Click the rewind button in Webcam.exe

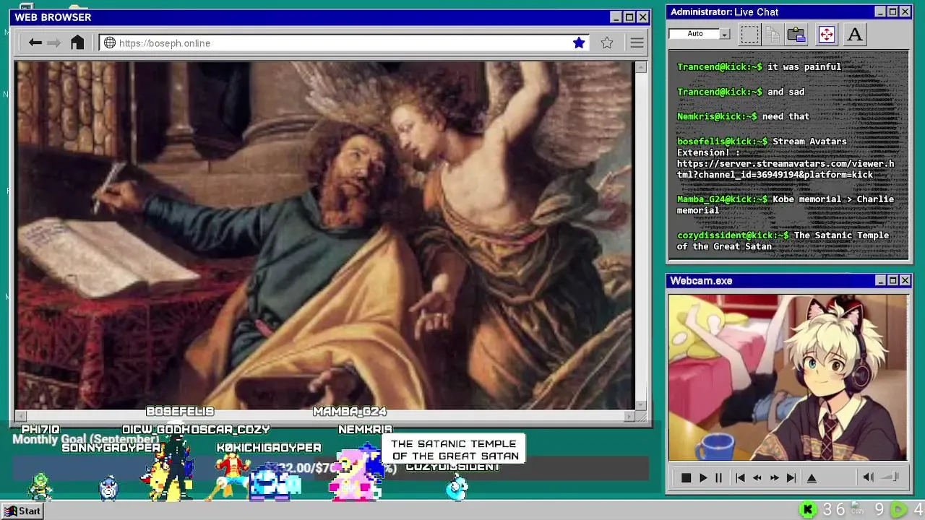757,477
